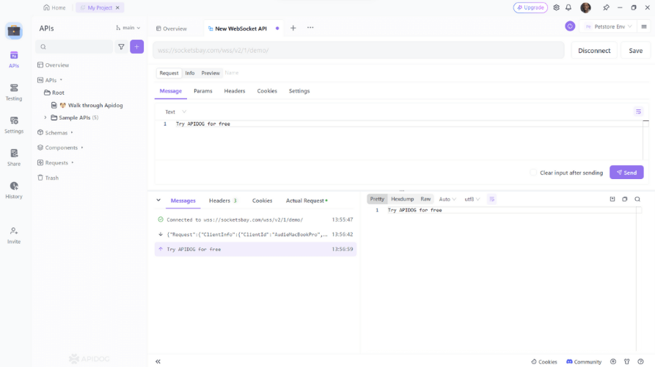Click the shirt icon in status bar

point(627,362)
